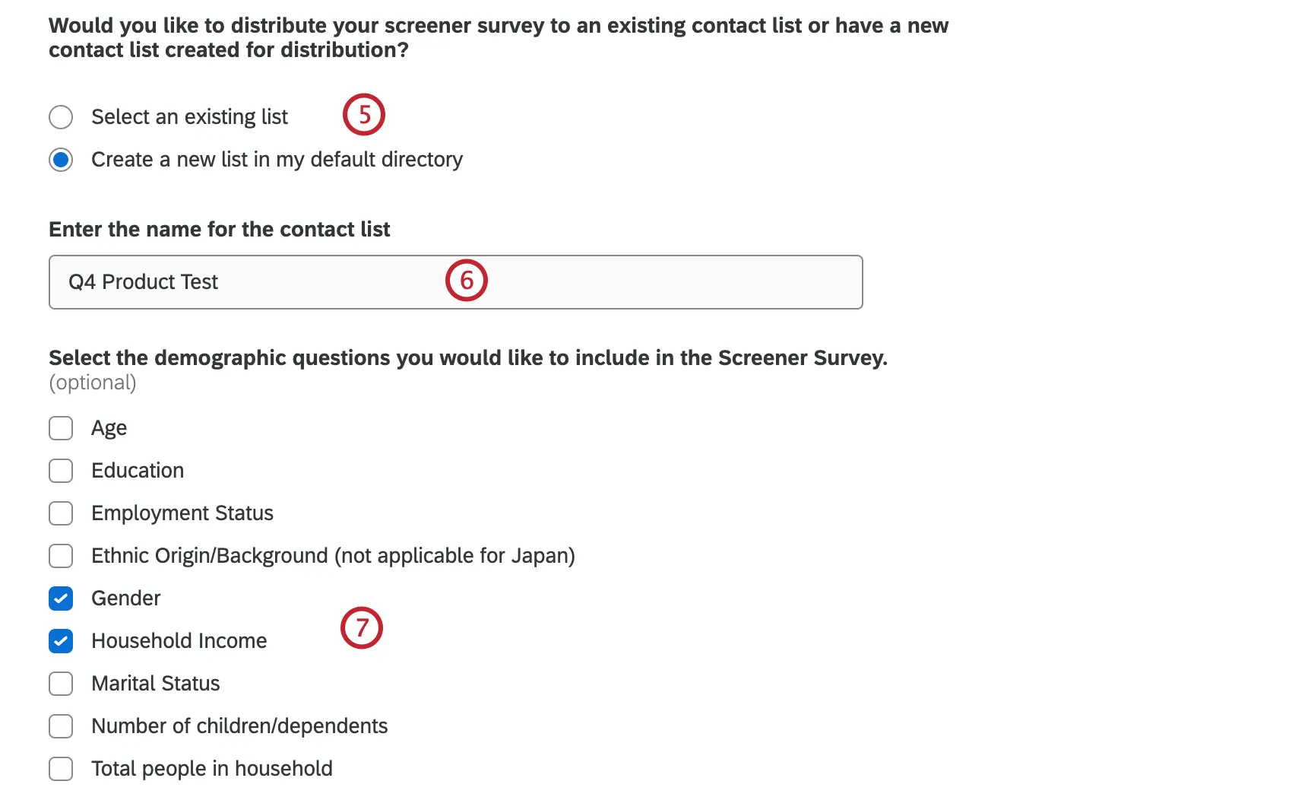Disable the Household Income question
Image resolution: width=1292 pixels, height=797 pixels.
[x=61, y=641]
